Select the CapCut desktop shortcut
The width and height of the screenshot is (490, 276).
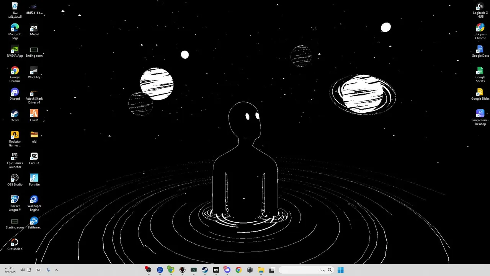point(34,159)
